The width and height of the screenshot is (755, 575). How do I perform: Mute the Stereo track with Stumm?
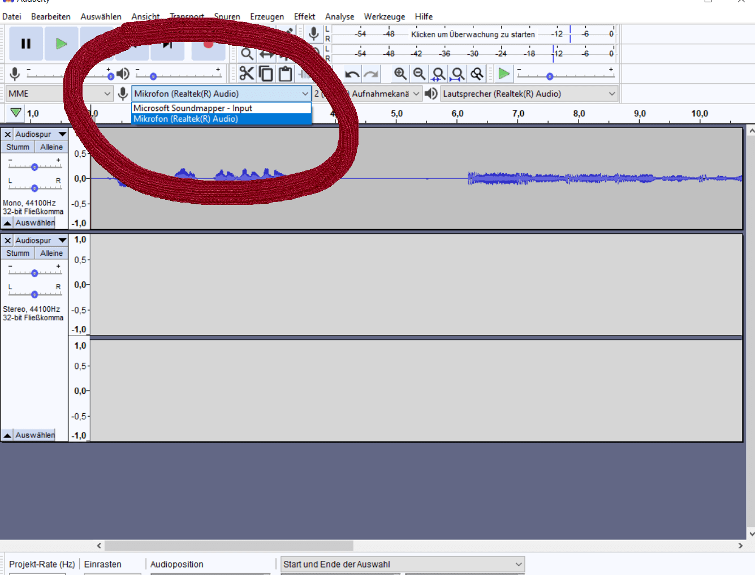coord(18,254)
